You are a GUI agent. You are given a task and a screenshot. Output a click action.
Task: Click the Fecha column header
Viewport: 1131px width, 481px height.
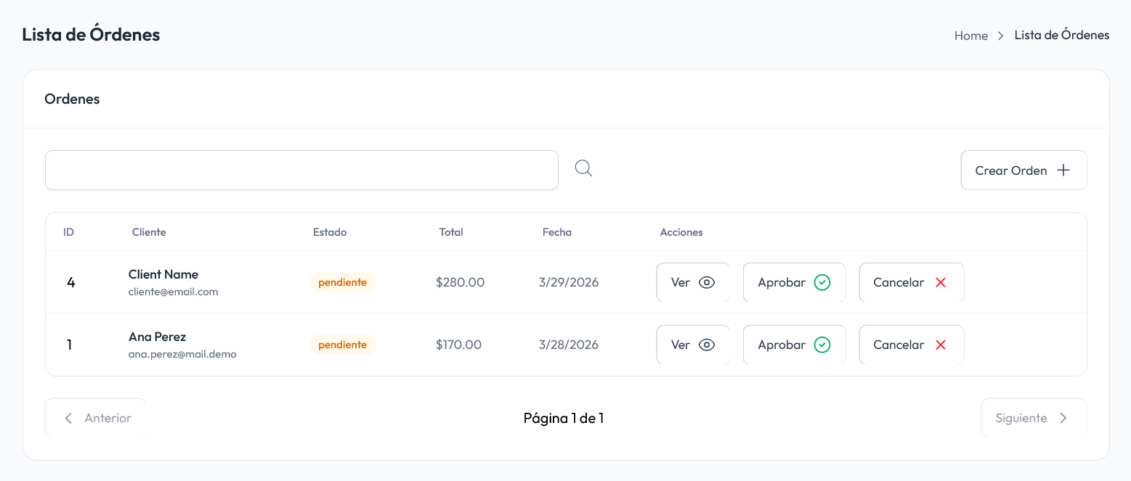(556, 233)
